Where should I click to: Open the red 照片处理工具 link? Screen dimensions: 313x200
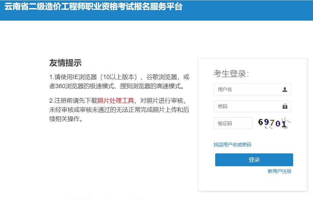tap(115, 101)
